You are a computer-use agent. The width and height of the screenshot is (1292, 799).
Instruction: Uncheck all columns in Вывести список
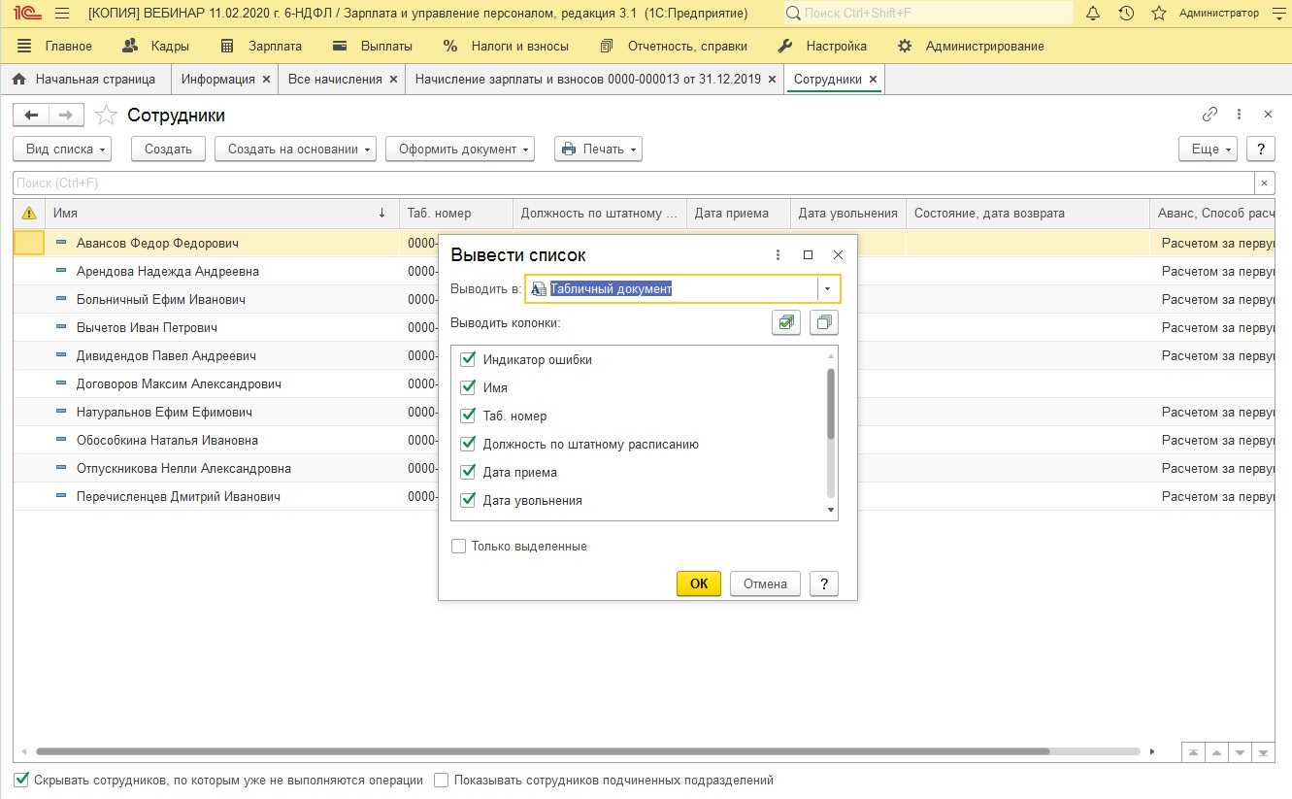(x=823, y=322)
